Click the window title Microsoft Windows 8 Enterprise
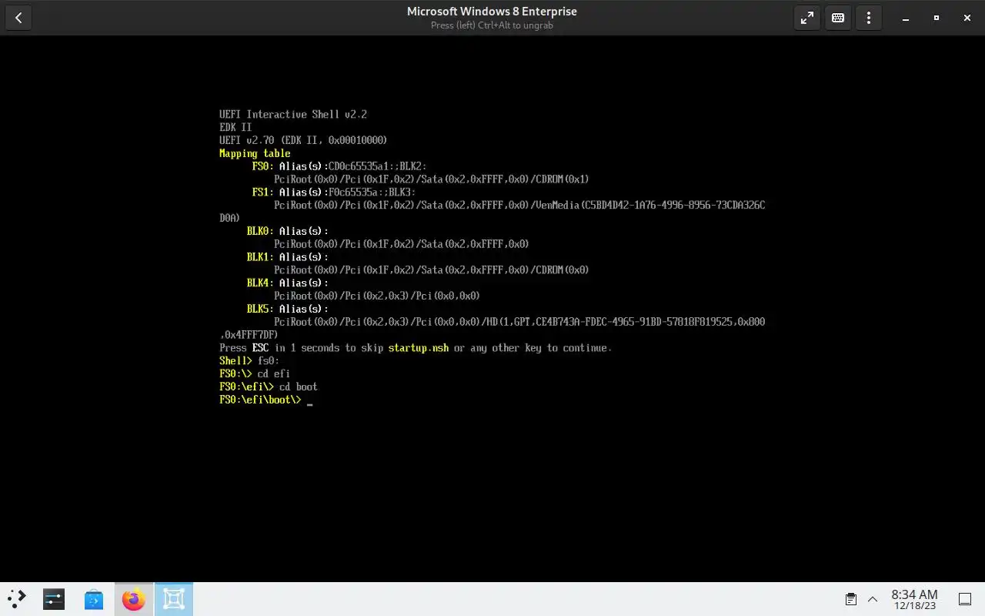The width and height of the screenshot is (985, 616). 492,12
